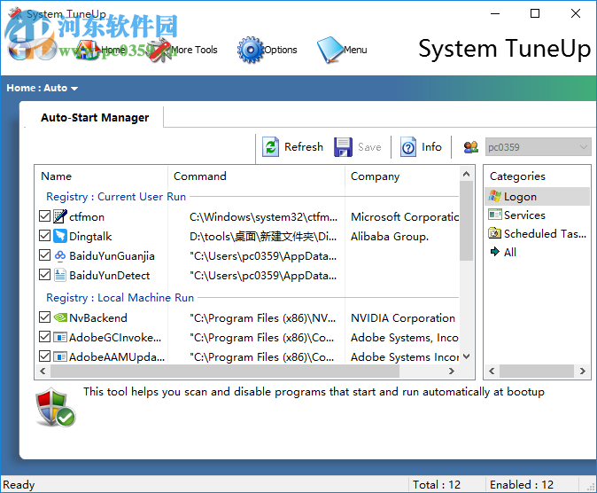Image resolution: width=597 pixels, height=493 pixels.
Task: Click the Save floppy disk icon
Action: 343,147
